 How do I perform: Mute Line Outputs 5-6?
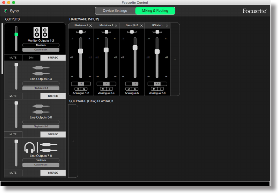tap(13, 134)
